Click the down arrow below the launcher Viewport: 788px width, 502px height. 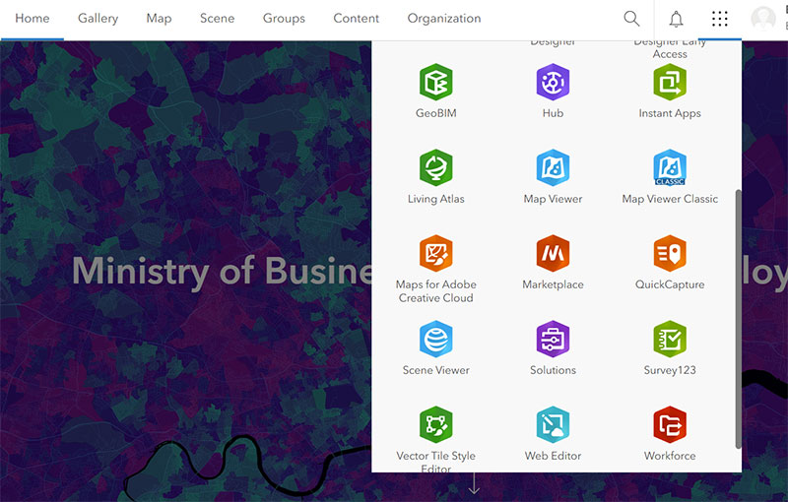474,484
